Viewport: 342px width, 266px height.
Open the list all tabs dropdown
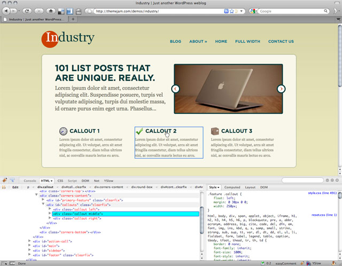338,19
